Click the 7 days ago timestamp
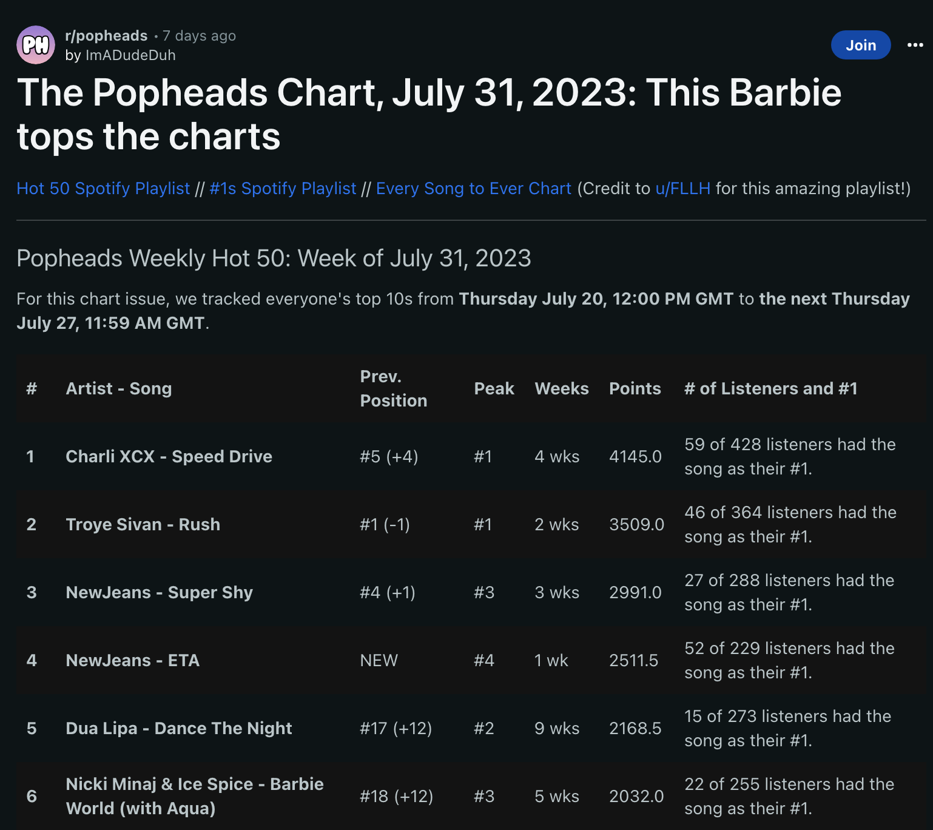Viewport: 933px width, 830px height. pyautogui.click(x=199, y=35)
